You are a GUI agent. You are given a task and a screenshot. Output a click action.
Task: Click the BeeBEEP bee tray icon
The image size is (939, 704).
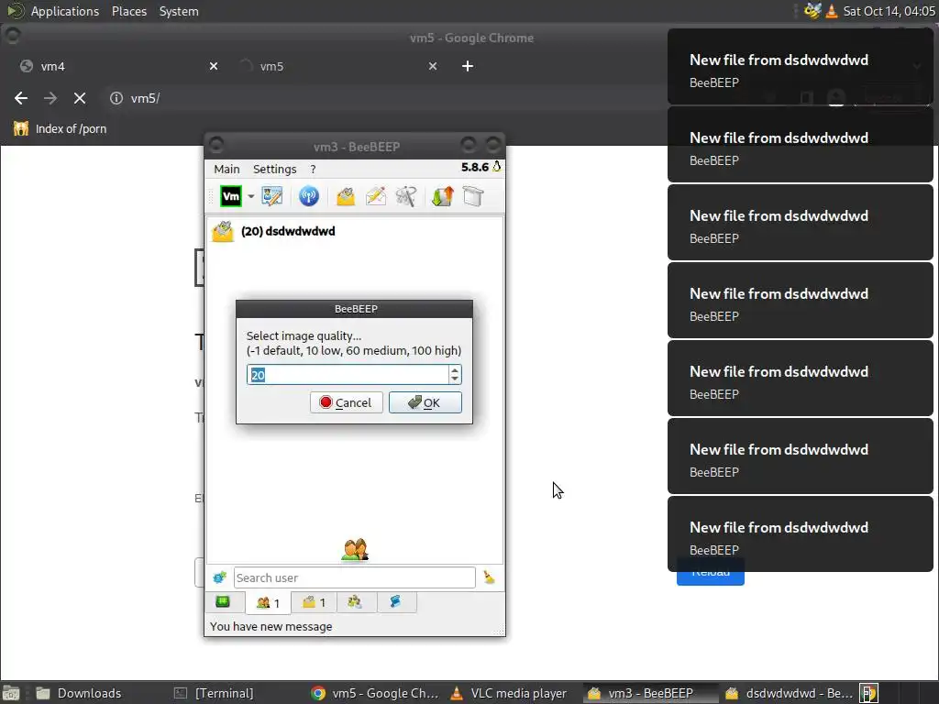tap(812, 11)
